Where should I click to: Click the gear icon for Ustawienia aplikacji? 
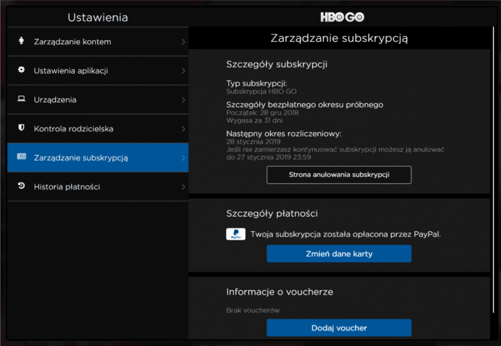(21, 70)
